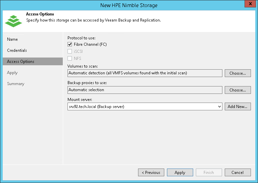Image resolution: width=258 pixels, height=183 pixels.
Task: Add a new mount server
Action: (x=238, y=107)
